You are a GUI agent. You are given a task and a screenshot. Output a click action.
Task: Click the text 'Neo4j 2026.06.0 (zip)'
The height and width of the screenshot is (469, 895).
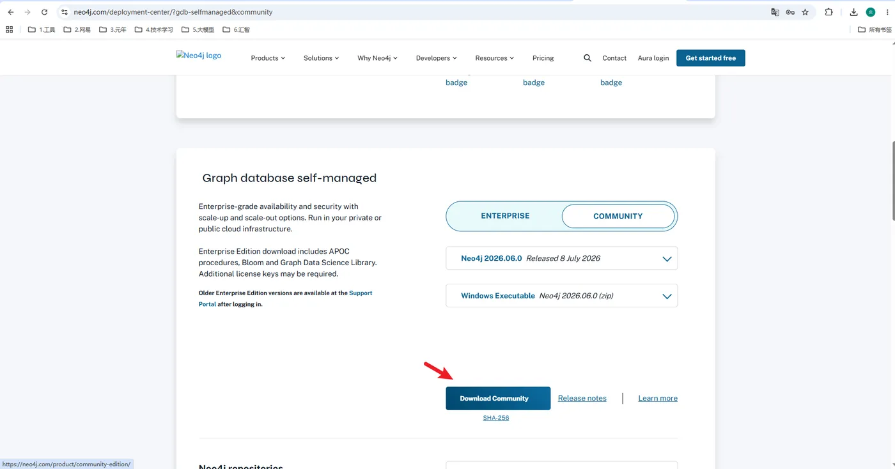click(x=577, y=296)
